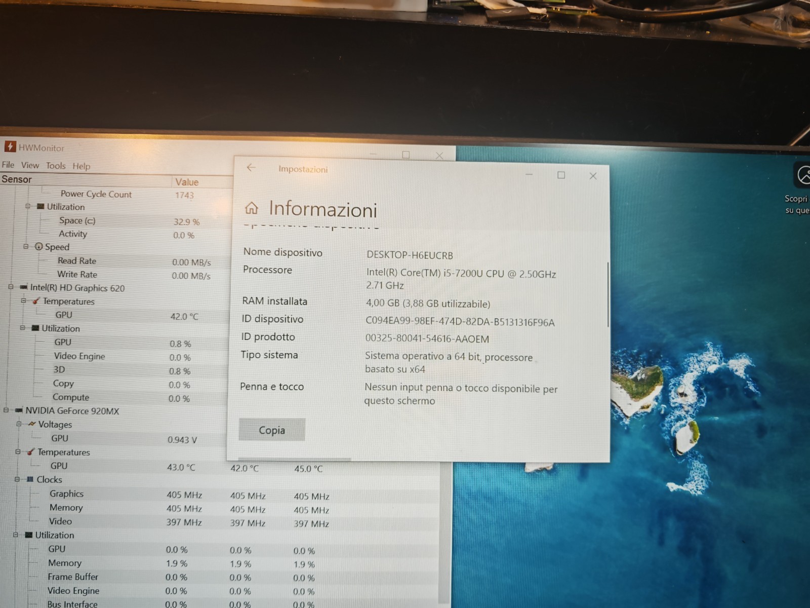Go back in the Impostazioni window

[x=251, y=168]
